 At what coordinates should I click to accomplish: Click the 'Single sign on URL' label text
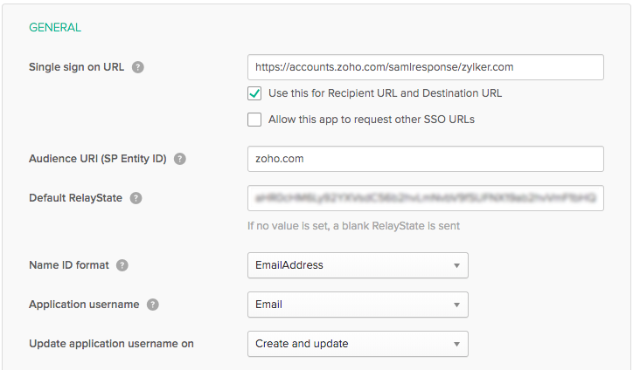(x=77, y=67)
